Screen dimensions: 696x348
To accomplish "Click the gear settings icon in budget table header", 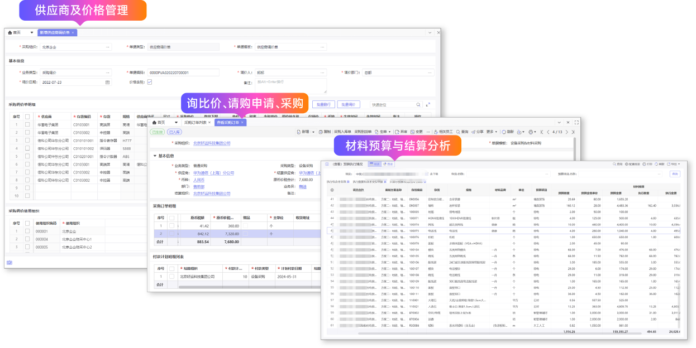I will pos(333,190).
